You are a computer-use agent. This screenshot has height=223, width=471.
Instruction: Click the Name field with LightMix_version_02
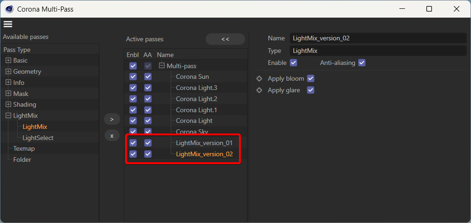coord(378,38)
